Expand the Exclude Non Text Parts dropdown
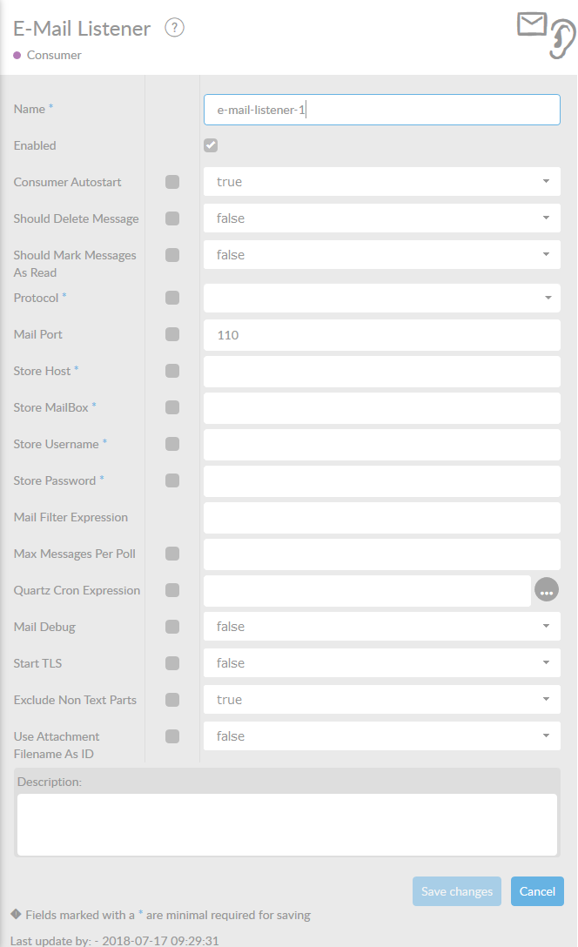The image size is (578, 947). [x=381, y=700]
